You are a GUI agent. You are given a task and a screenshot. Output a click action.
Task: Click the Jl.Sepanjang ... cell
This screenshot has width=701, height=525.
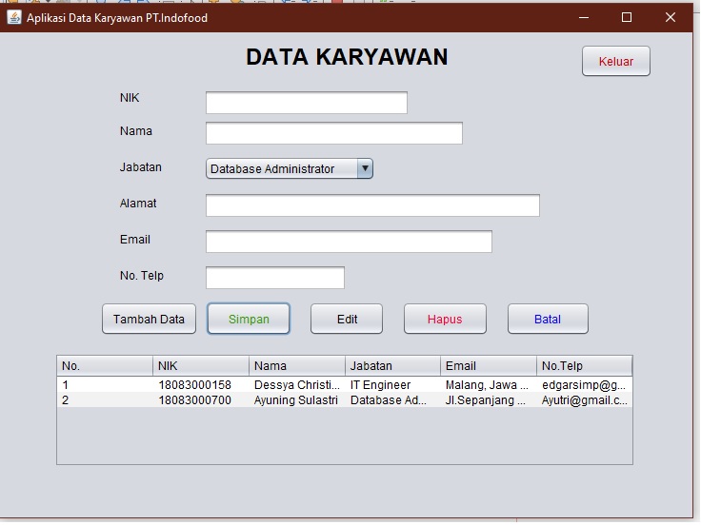489,400
